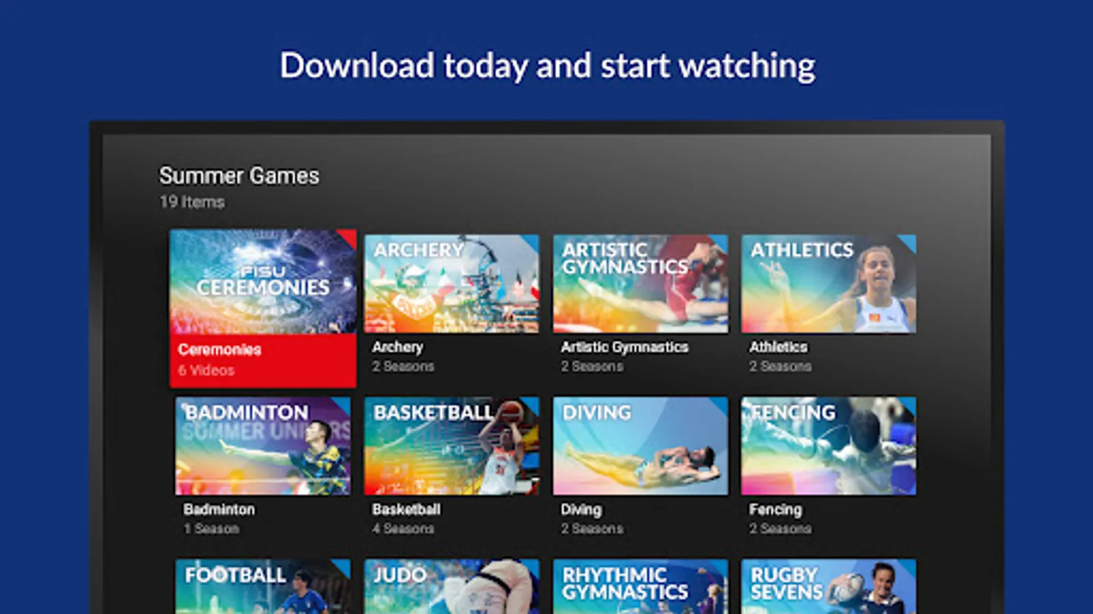The width and height of the screenshot is (1093, 614).
Task: Choose the Fencing thumbnail
Action: 829,446
